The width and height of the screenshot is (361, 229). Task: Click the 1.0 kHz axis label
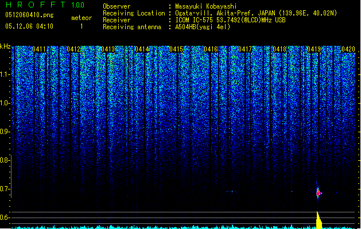tap(4, 103)
